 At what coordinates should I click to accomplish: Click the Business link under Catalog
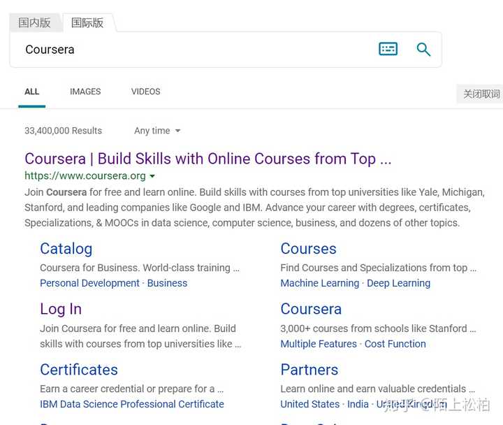point(167,283)
